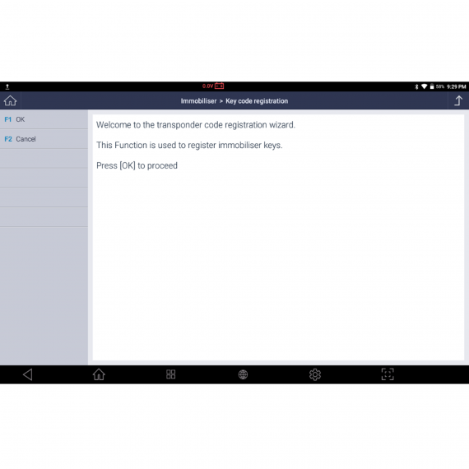Click the Key code registration breadcrumb

click(x=257, y=101)
